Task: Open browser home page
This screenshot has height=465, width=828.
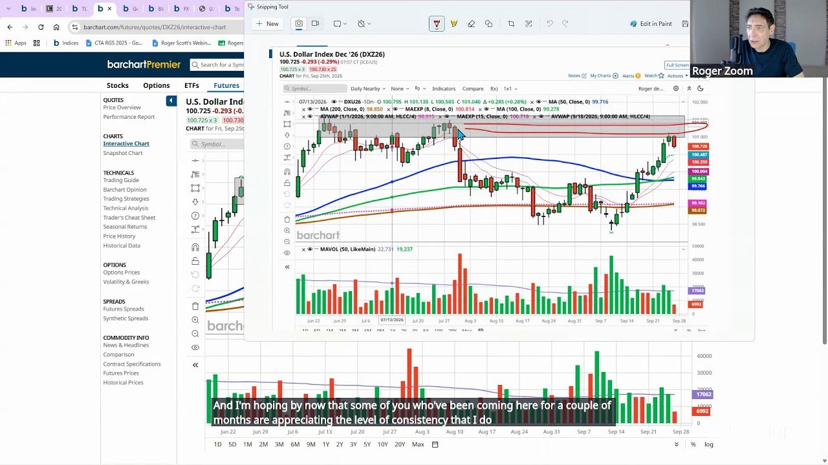Action: pos(56,27)
